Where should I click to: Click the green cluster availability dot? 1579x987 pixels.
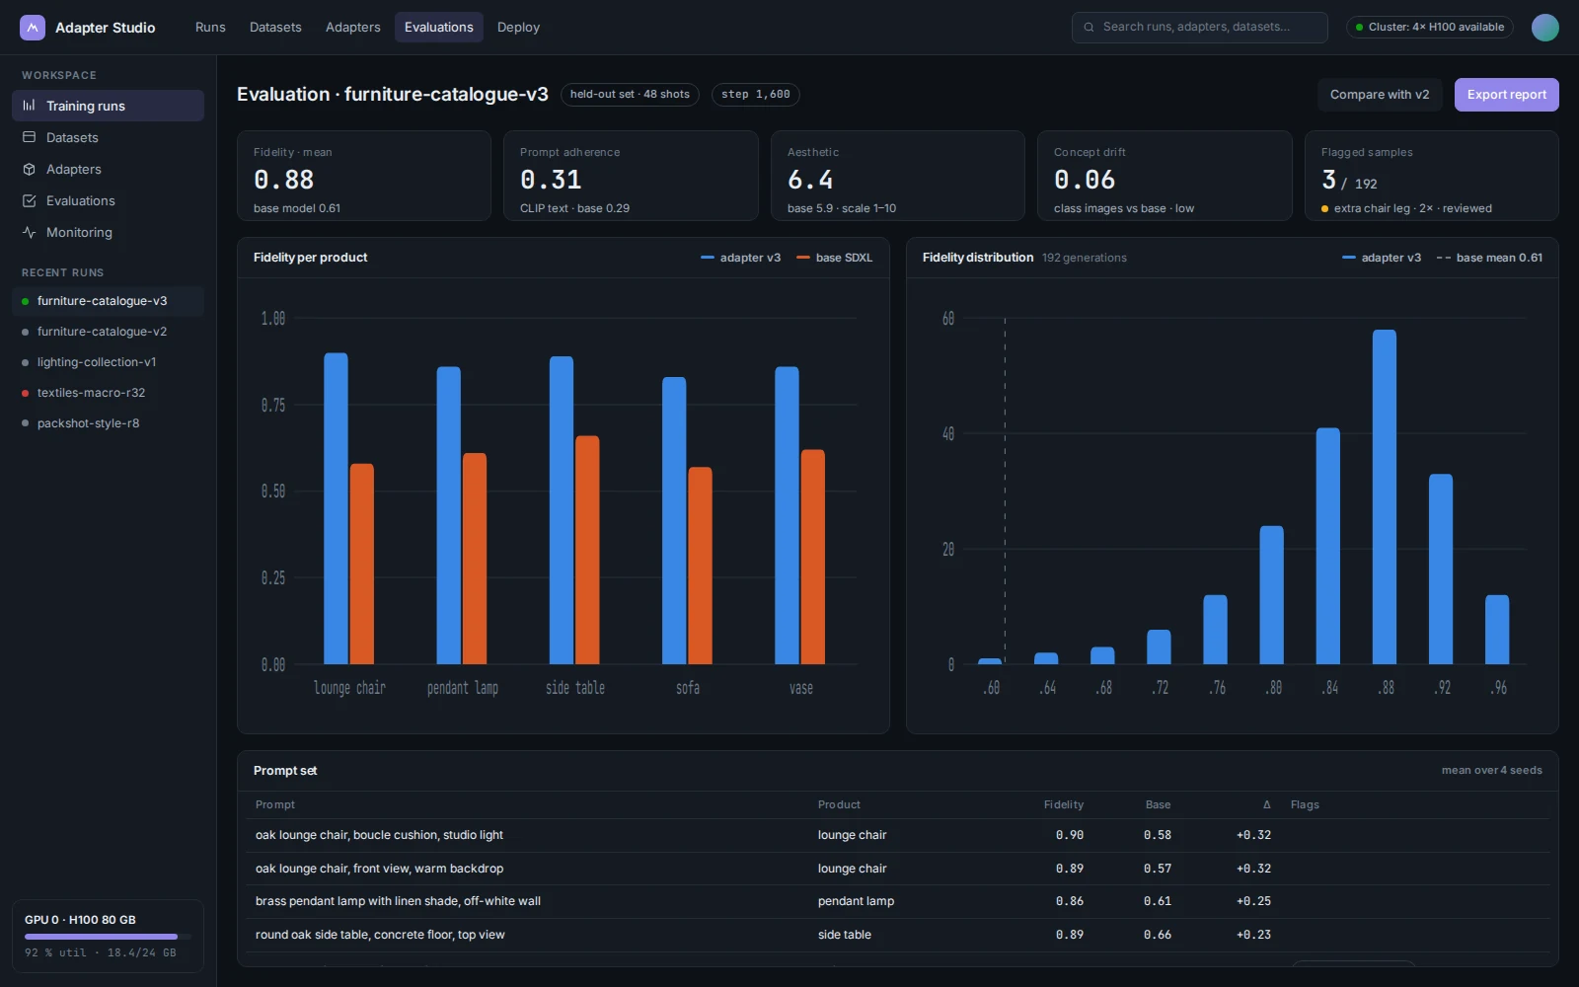tap(1360, 28)
